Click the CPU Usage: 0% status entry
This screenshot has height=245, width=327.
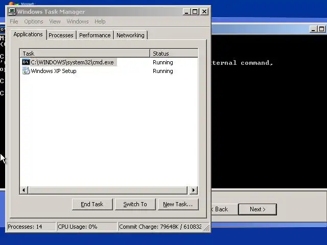coord(87,227)
